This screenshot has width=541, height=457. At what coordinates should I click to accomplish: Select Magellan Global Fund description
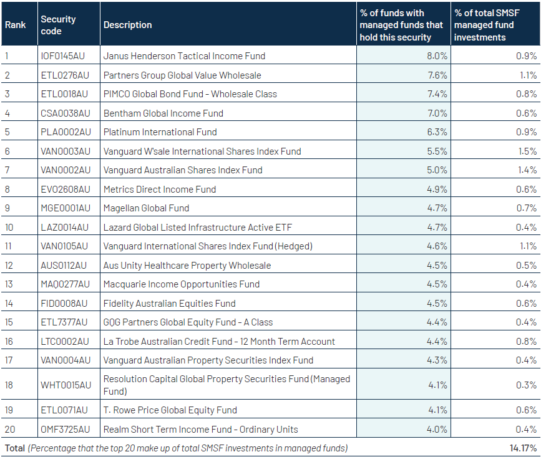146,208
